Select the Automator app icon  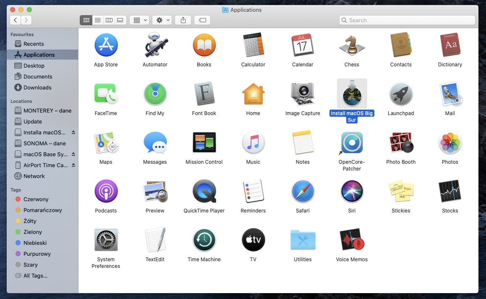pos(155,45)
